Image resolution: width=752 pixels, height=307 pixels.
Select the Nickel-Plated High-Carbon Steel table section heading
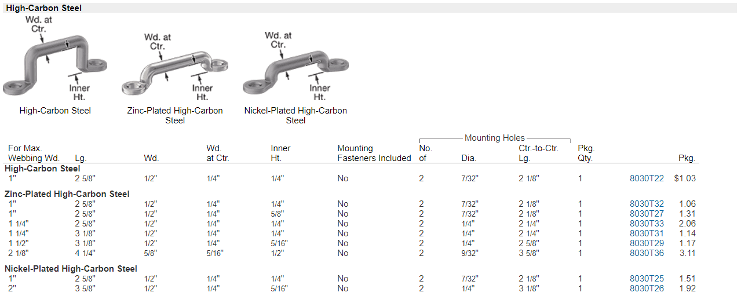[71, 269]
